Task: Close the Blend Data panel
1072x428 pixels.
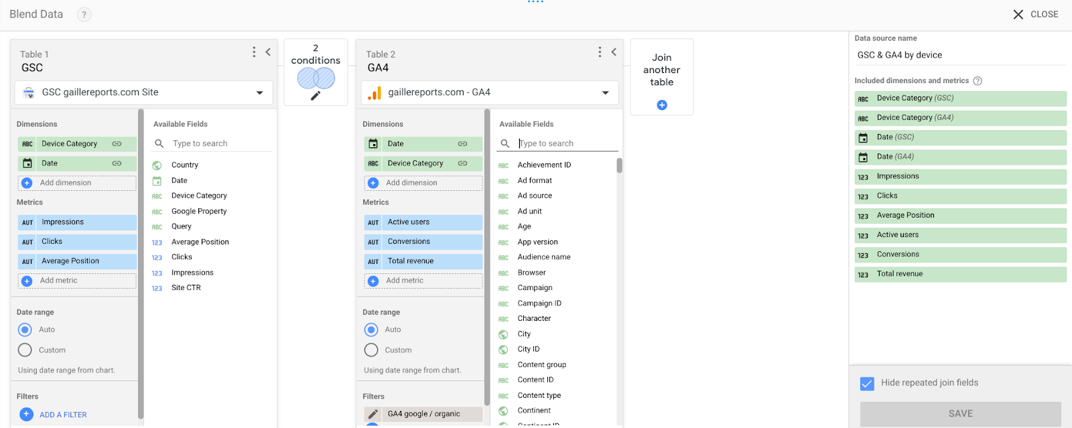Action: coord(1036,14)
